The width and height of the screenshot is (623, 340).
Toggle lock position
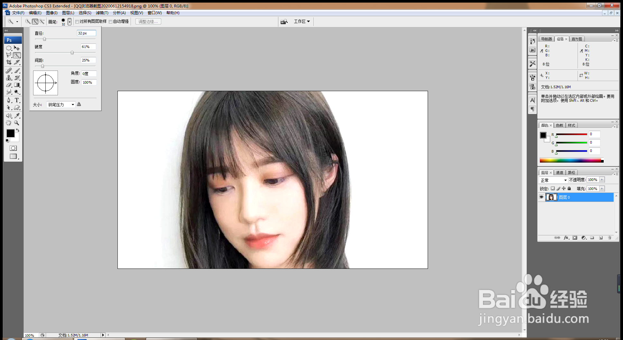[x=563, y=189]
